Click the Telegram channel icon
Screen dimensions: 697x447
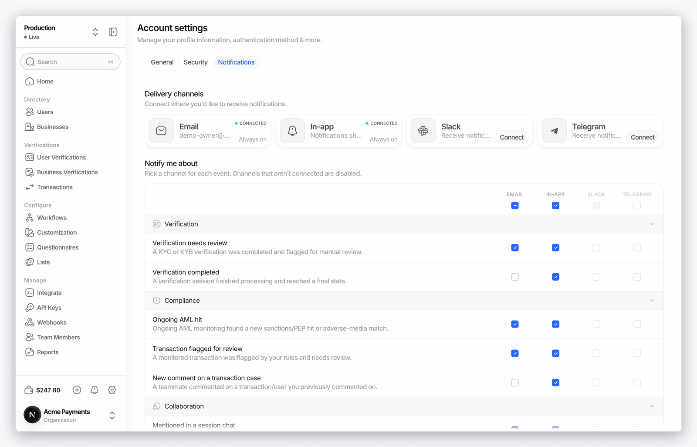[554, 131]
